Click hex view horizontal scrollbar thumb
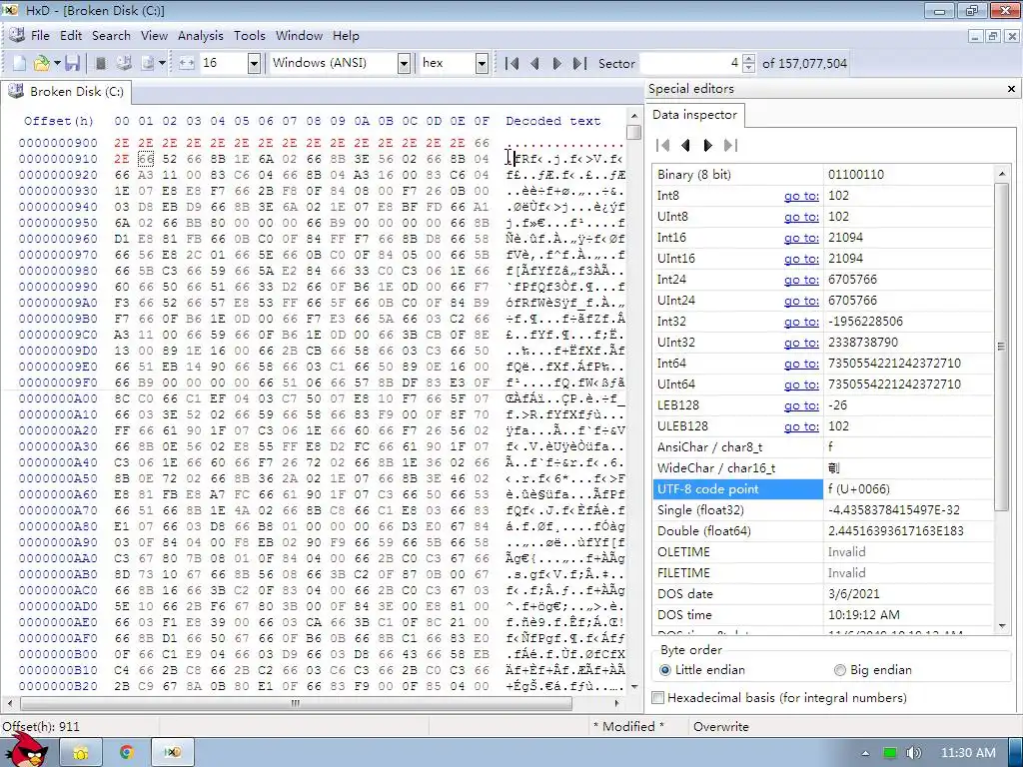This screenshot has width=1023, height=767. point(296,703)
